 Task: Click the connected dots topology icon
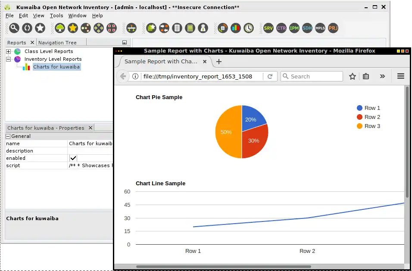(86, 28)
